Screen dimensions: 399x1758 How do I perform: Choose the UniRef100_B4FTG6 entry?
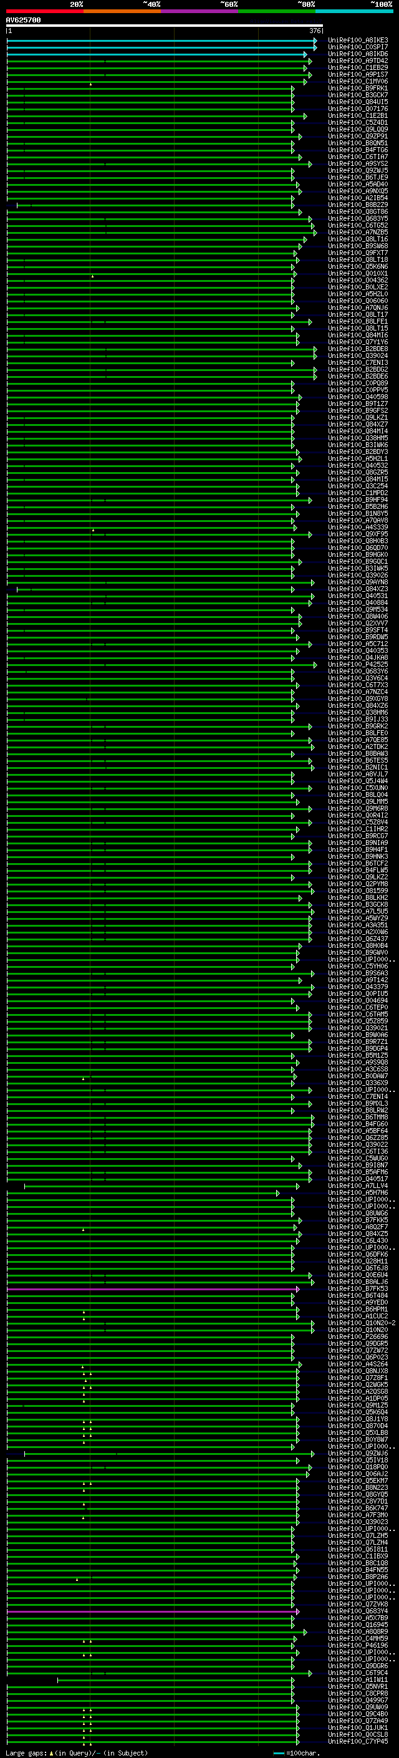point(358,150)
